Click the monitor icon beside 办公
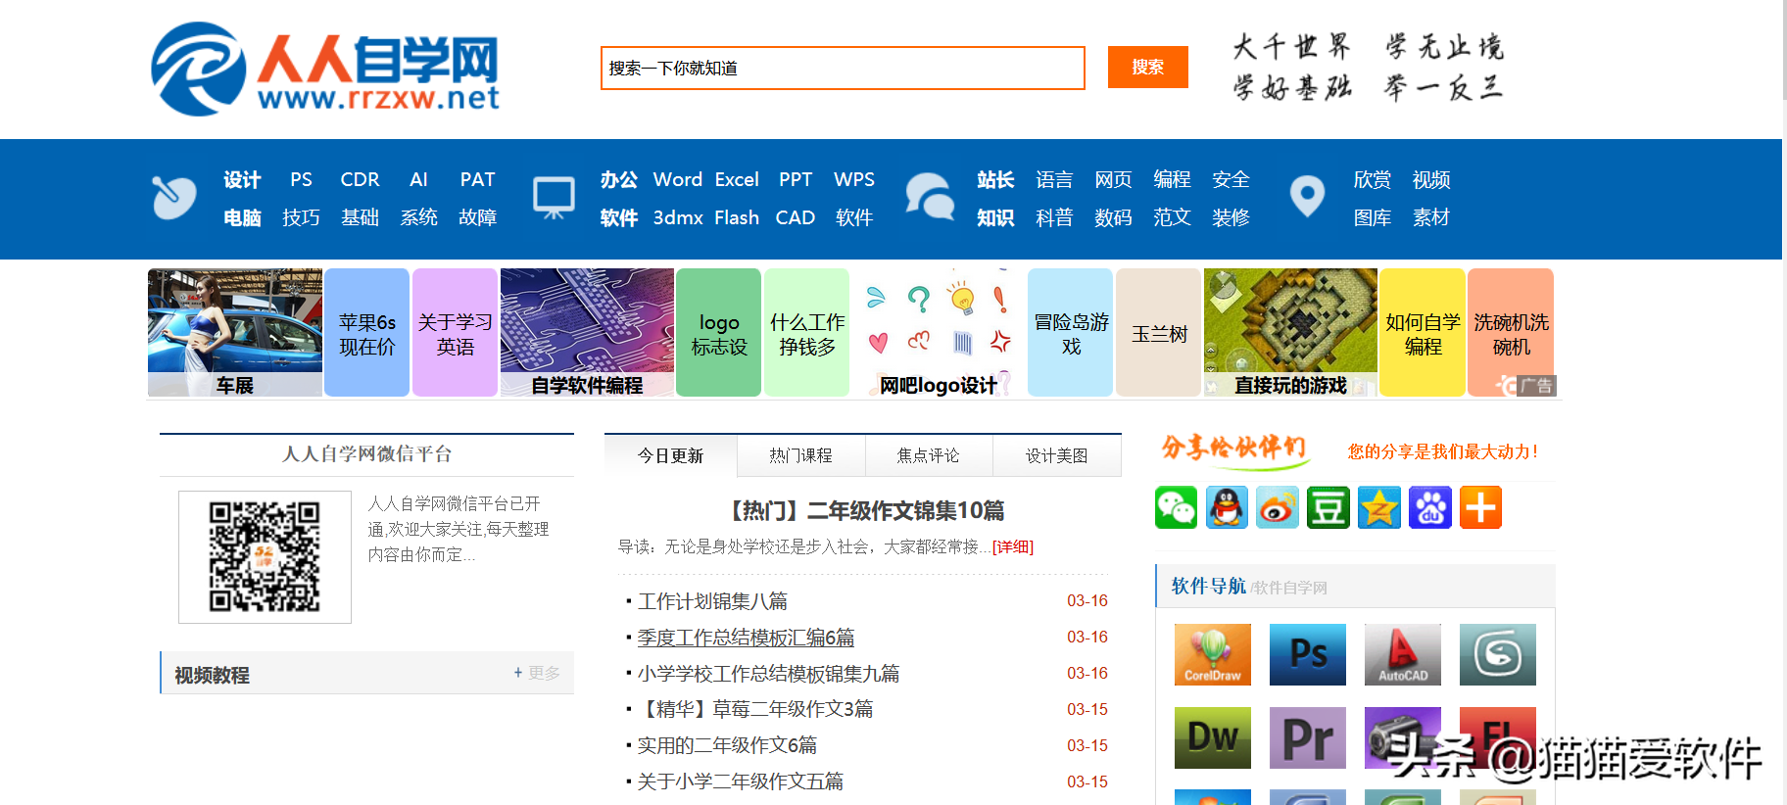1787x805 pixels. click(554, 198)
